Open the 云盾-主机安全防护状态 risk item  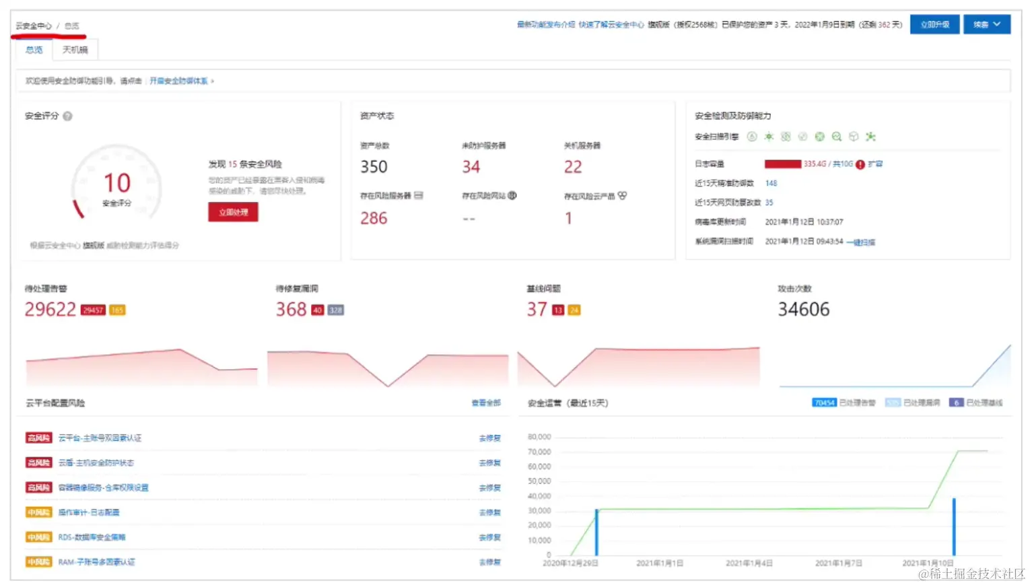(96, 463)
